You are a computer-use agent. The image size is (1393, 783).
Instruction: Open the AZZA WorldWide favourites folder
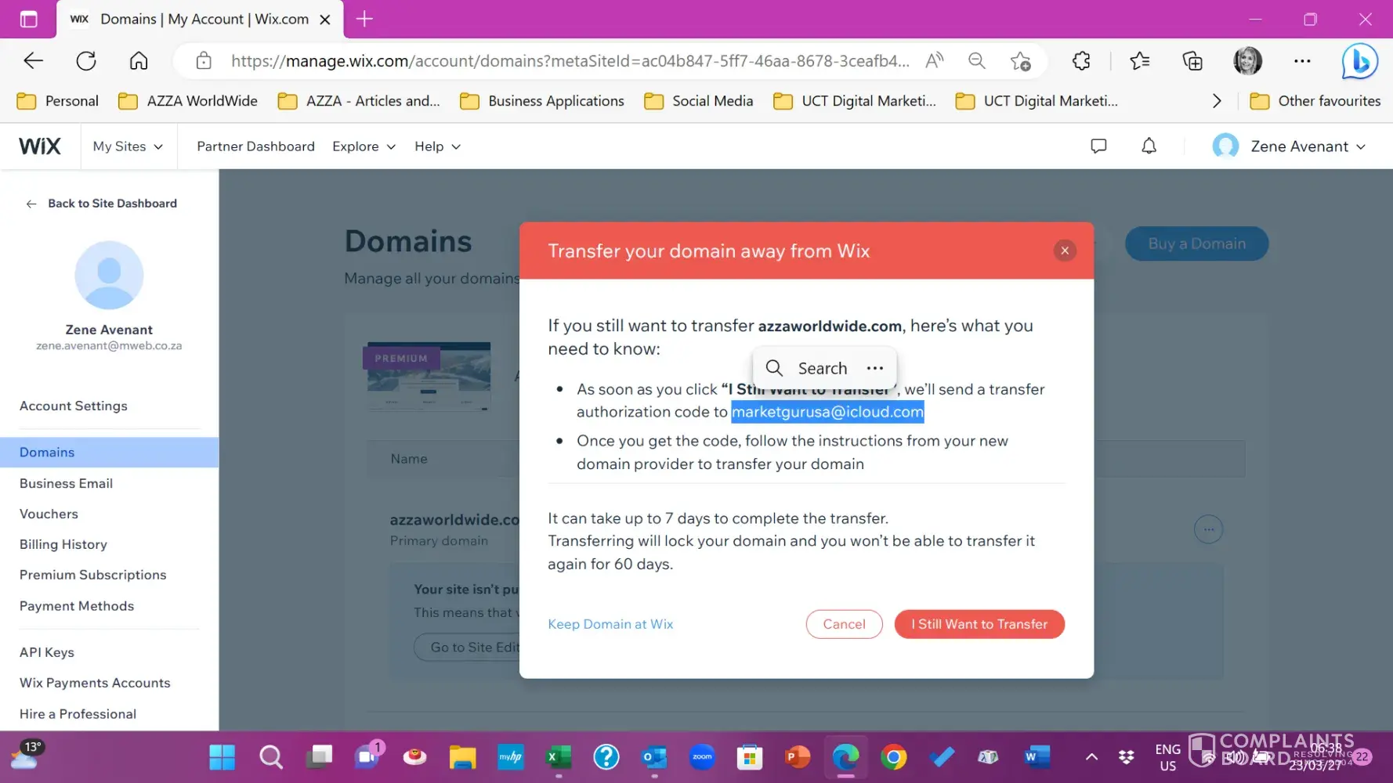[x=188, y=101]
